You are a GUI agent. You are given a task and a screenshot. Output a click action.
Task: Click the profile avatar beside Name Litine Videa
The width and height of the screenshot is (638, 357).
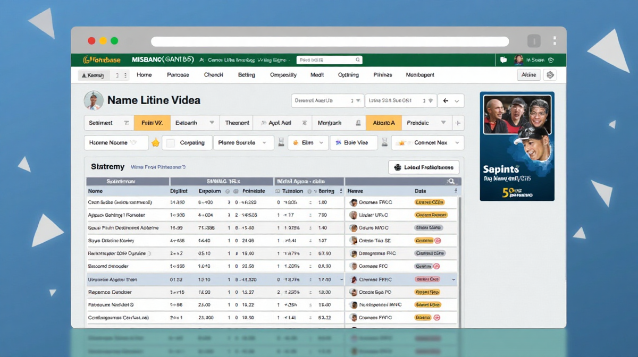(93, 100)
